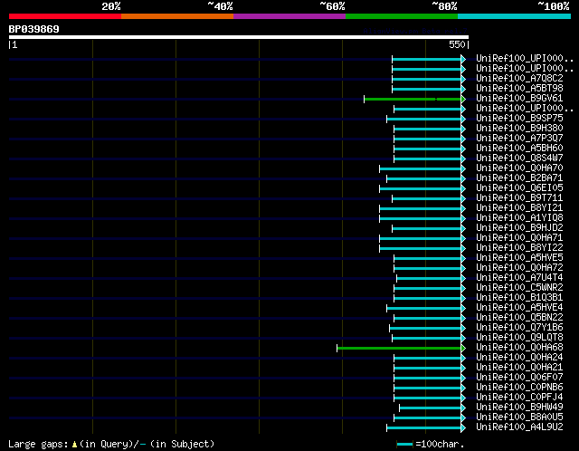Select the cyan alignment bar for B9HW49
Screen dimensions: 579x451
(431, 408)
